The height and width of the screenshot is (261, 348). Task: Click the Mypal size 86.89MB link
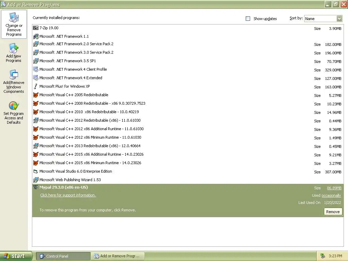click(x=334, y=188)
